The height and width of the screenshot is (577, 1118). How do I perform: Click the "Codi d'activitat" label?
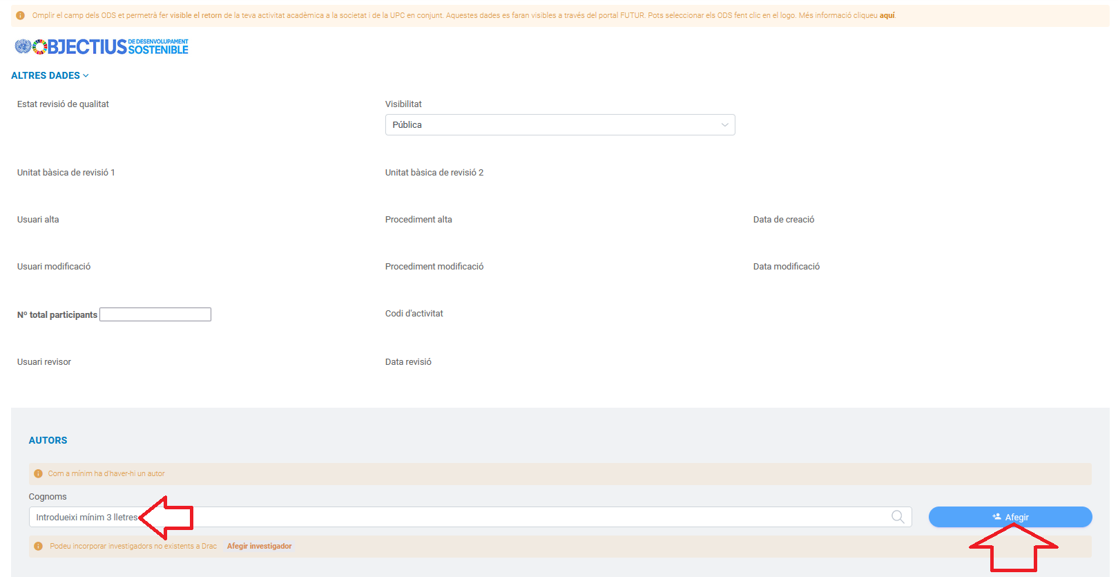pyautogui.click(x=414, y=314)
